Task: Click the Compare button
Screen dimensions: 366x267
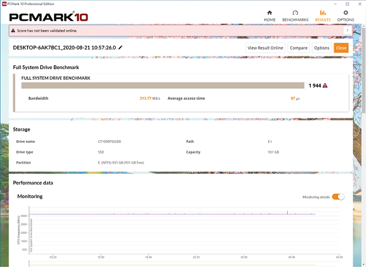Action: [299, 48]
